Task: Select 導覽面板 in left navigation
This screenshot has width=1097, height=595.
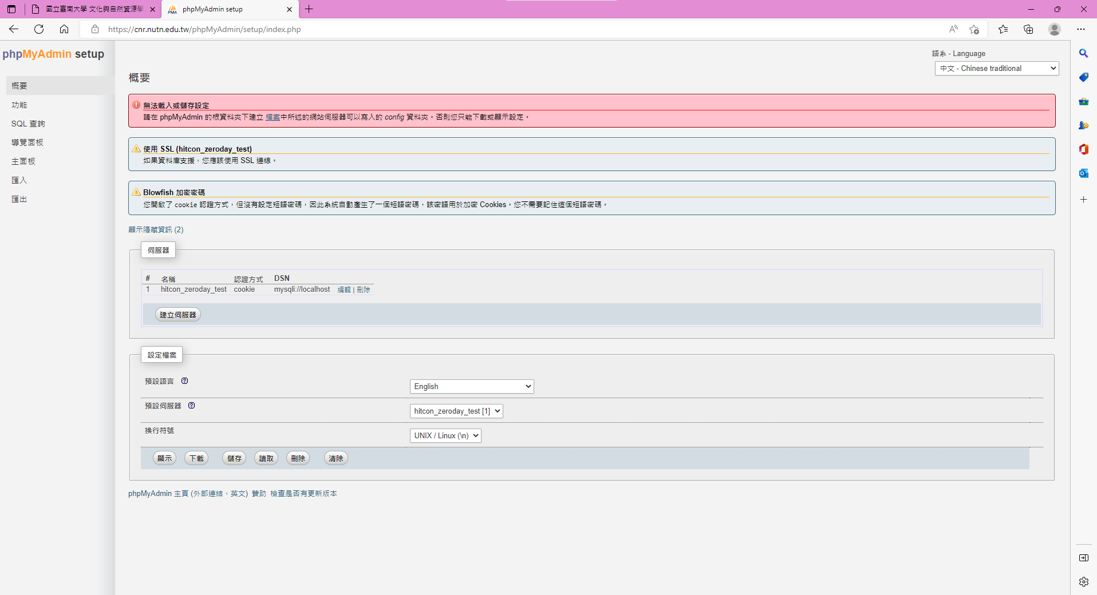Action: pyautogui.click(x=27, y=142)
